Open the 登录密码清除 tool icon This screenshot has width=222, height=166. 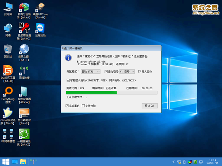pyautogui.click(x=24, y=28)
